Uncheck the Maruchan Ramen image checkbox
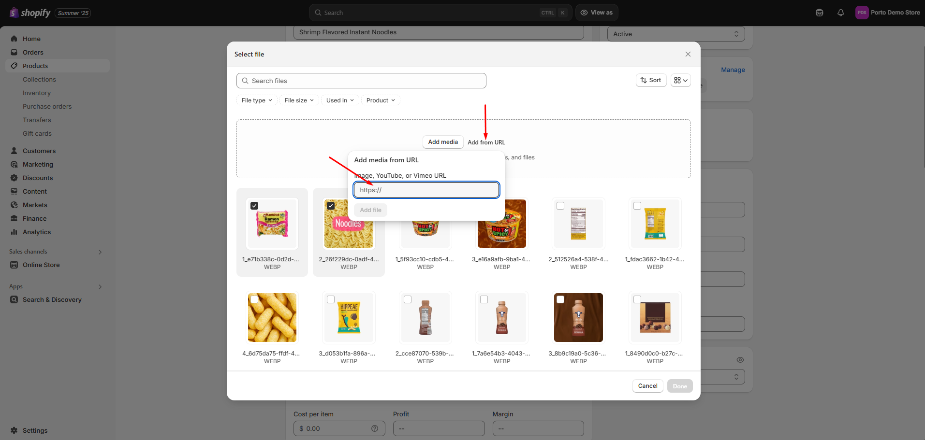 point(254,206)
